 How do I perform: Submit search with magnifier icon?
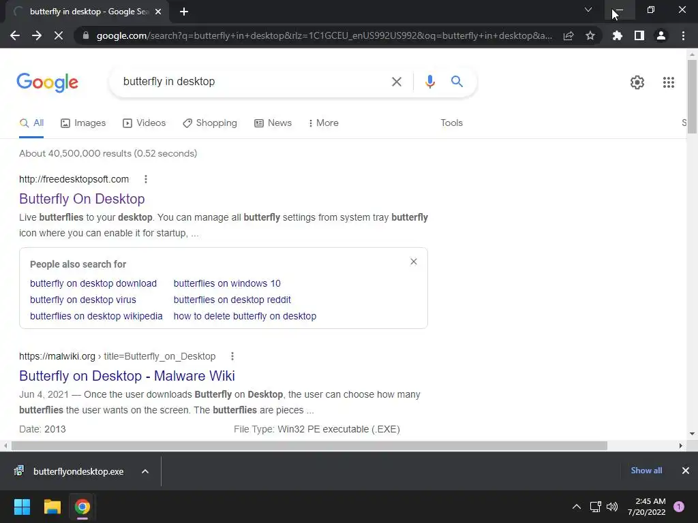coord(457,82)
